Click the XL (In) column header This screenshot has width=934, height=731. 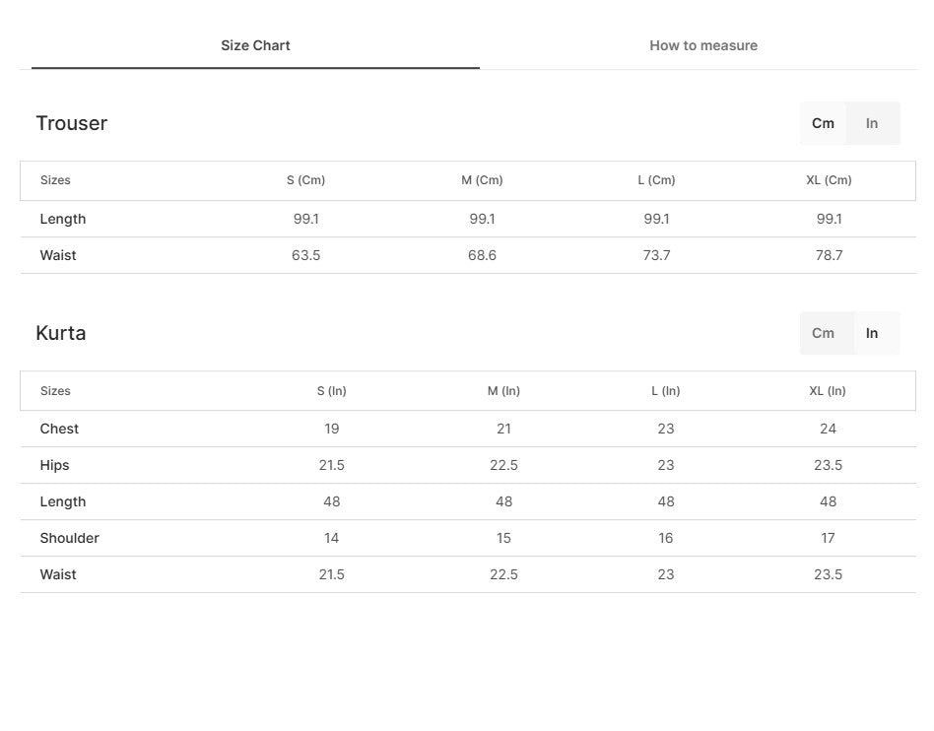(x=828, y=391)
